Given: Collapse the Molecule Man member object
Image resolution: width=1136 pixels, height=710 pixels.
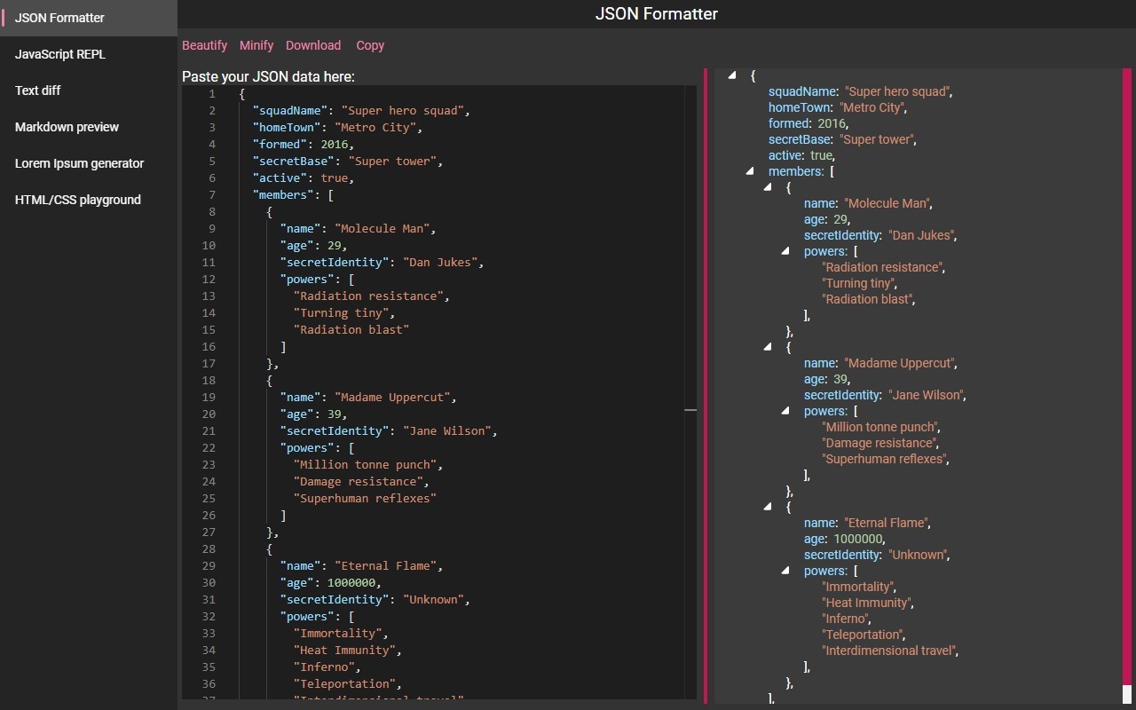Looking at the screenshot, I should [767, 187].
